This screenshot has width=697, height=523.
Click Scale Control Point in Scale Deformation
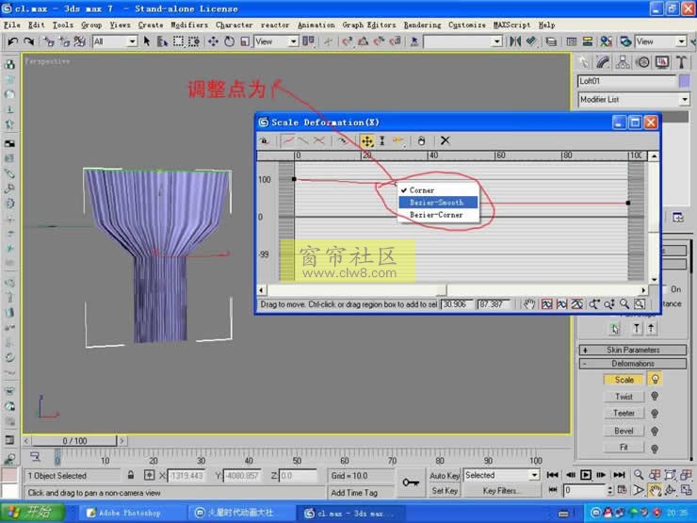tap(381, 141)
